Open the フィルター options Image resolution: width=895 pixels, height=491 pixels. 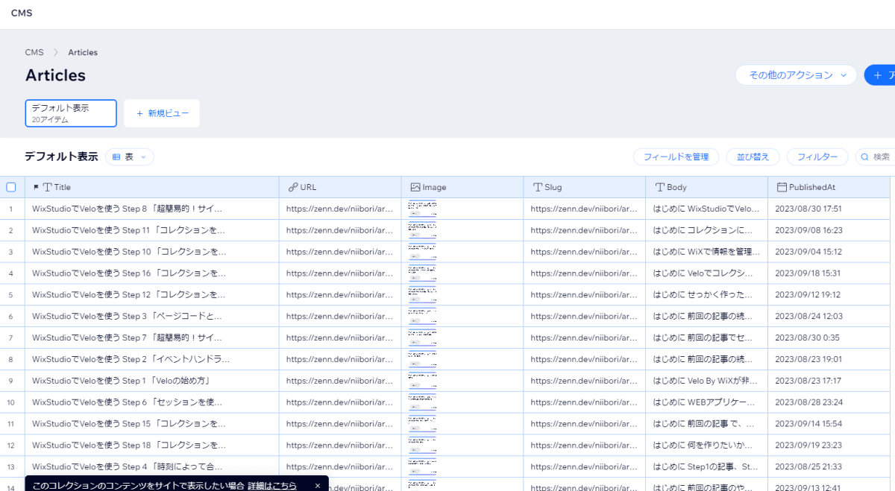pyautogui.click(x=817, y=157)
